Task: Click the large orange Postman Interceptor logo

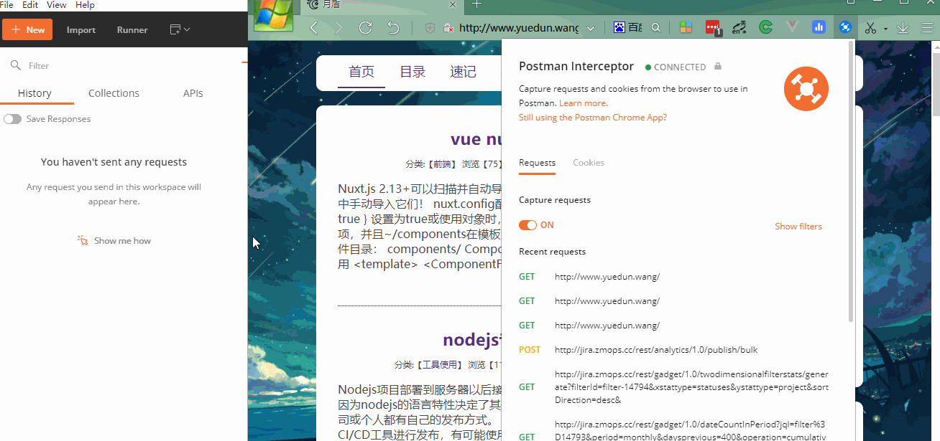Action: click(806, 89)
